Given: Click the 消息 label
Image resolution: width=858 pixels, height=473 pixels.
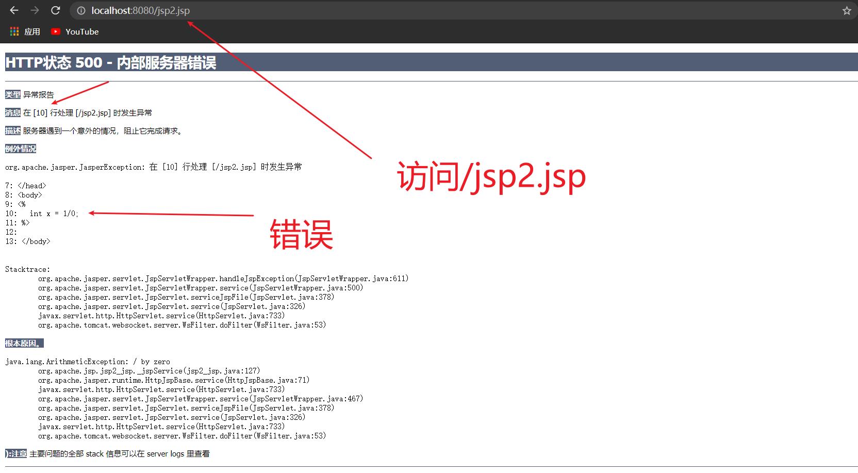Looking at the screenshot, I should click(13, 112).
